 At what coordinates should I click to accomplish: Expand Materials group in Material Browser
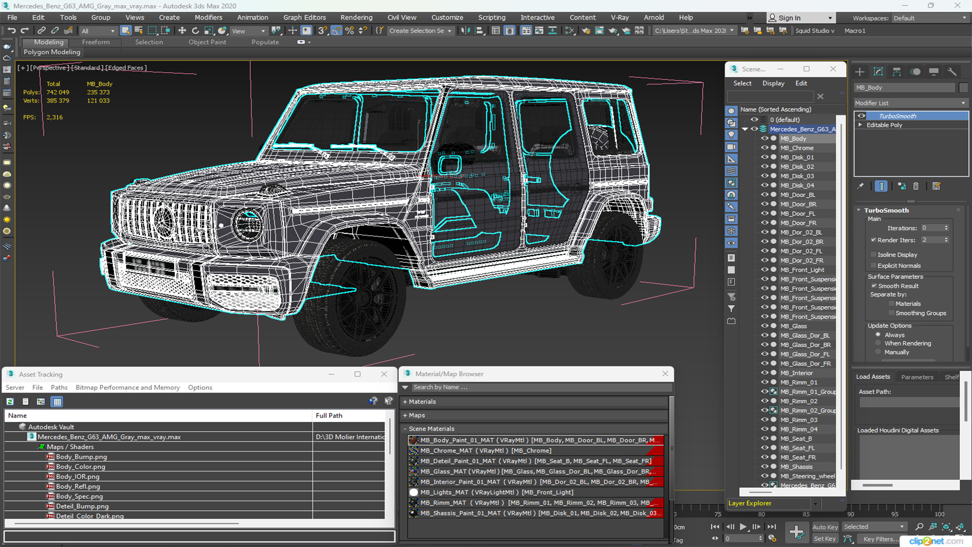coord(405,402)
